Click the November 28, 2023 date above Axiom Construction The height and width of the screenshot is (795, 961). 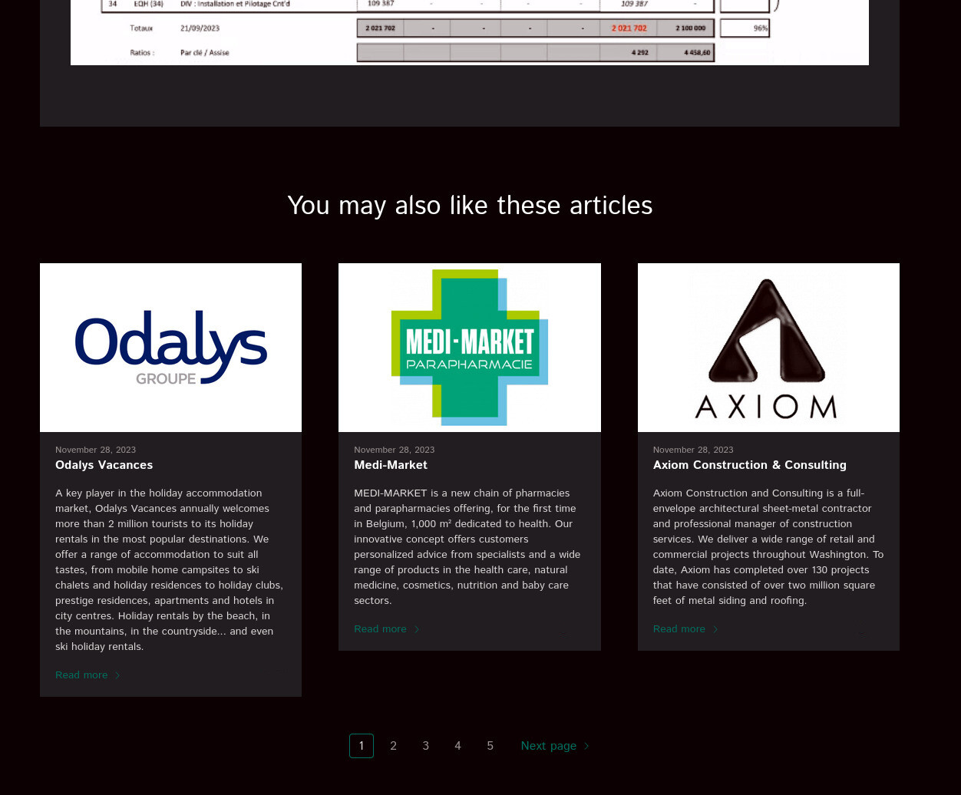click(x=693, y=450)
